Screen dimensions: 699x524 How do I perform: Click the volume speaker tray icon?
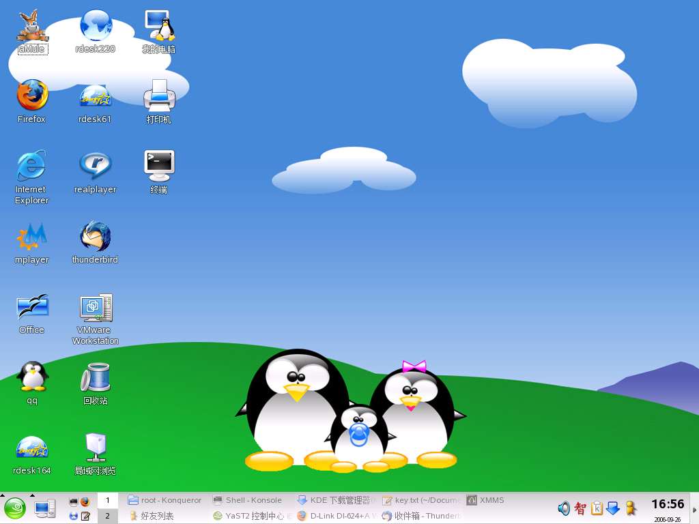point(564,508)
